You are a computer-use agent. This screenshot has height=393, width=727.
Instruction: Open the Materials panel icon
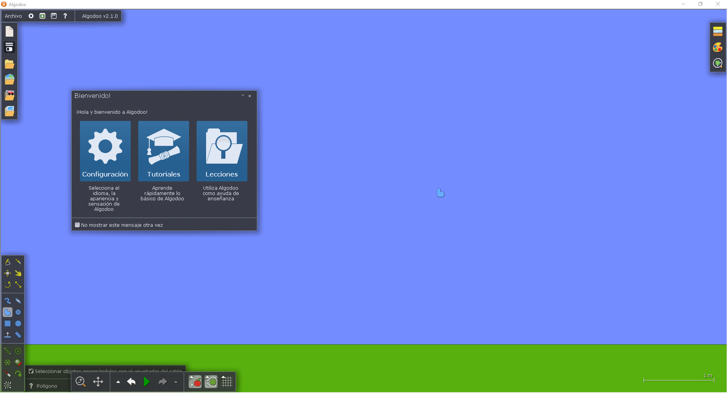point(718,31)
